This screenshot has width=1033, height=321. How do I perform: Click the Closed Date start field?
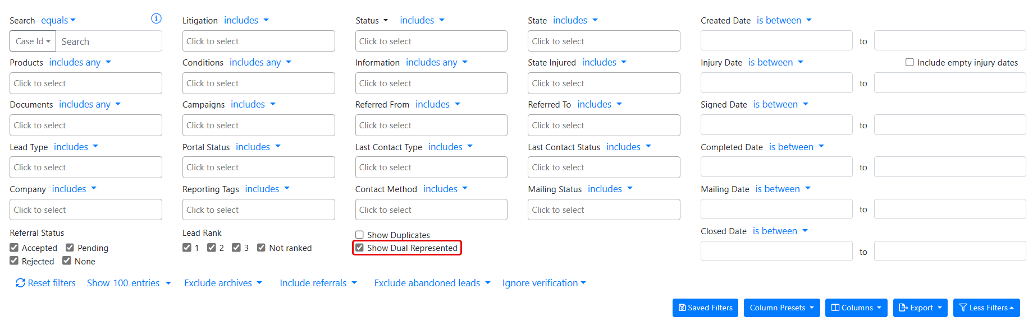[x=776, y=252]
